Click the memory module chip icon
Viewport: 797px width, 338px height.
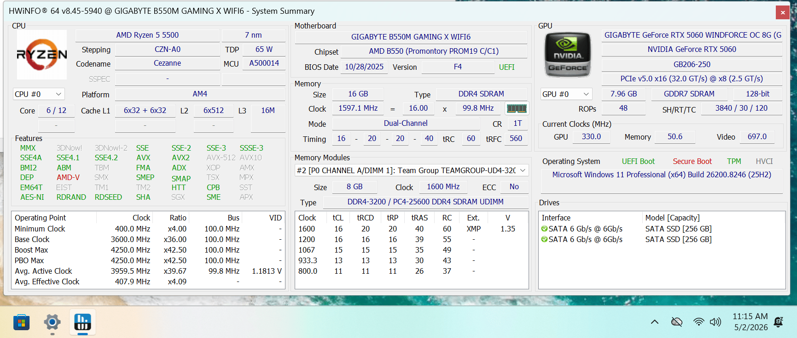pos(517,108)
